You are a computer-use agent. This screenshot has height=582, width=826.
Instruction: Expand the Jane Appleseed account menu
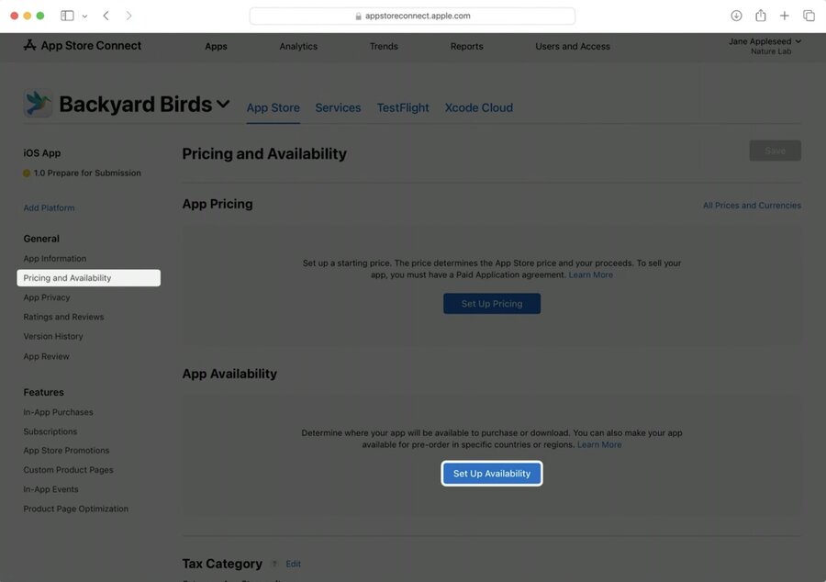point(765,41)
